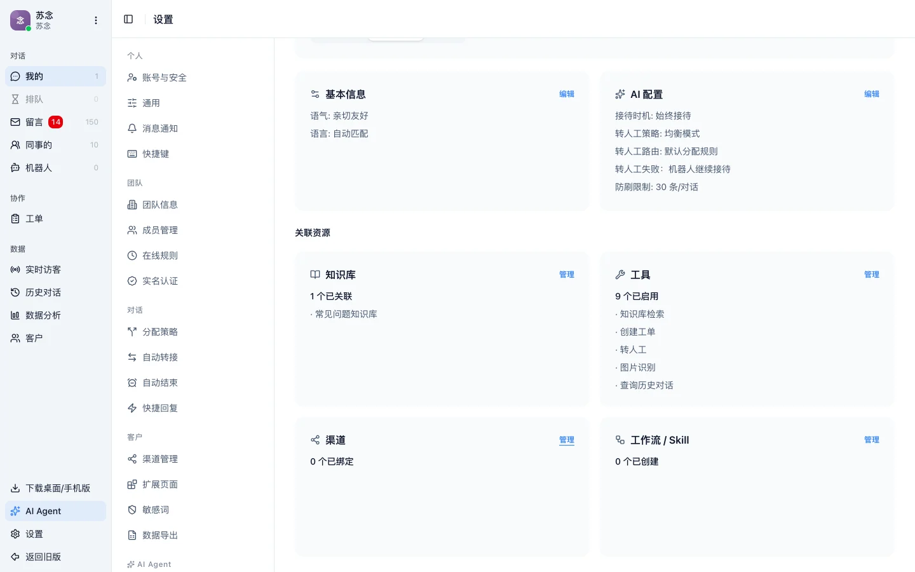
Task: Click the 消息通知 bell icon
Action: (x=132, y=128)
